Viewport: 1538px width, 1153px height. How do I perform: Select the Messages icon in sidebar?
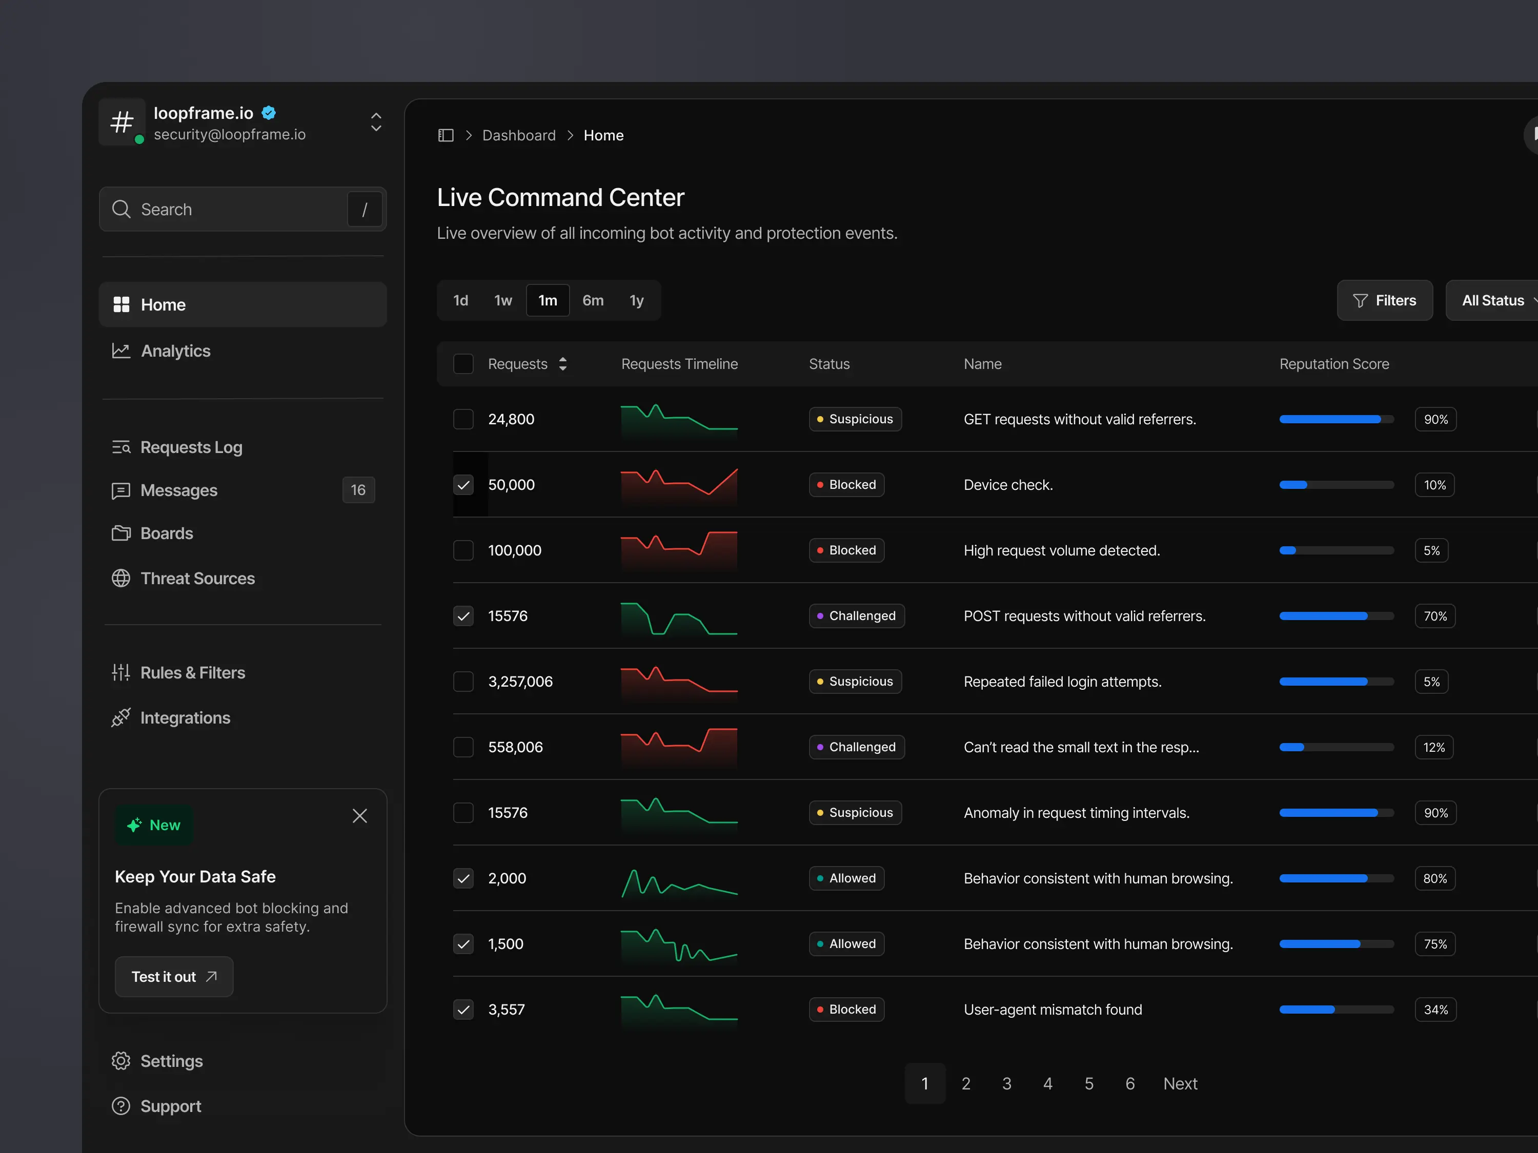pyautogui.click(x=121, y=490)
